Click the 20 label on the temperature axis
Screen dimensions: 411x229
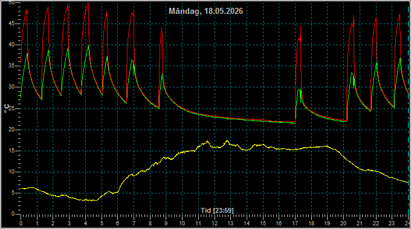click(x=11, y=130)
